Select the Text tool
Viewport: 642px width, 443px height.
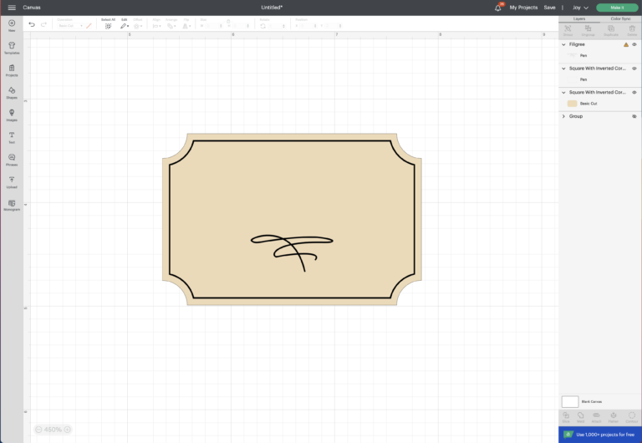(x=12, y=136)
